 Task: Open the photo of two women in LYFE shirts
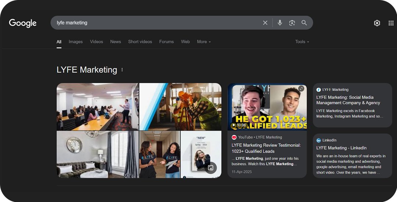[160, 155]
